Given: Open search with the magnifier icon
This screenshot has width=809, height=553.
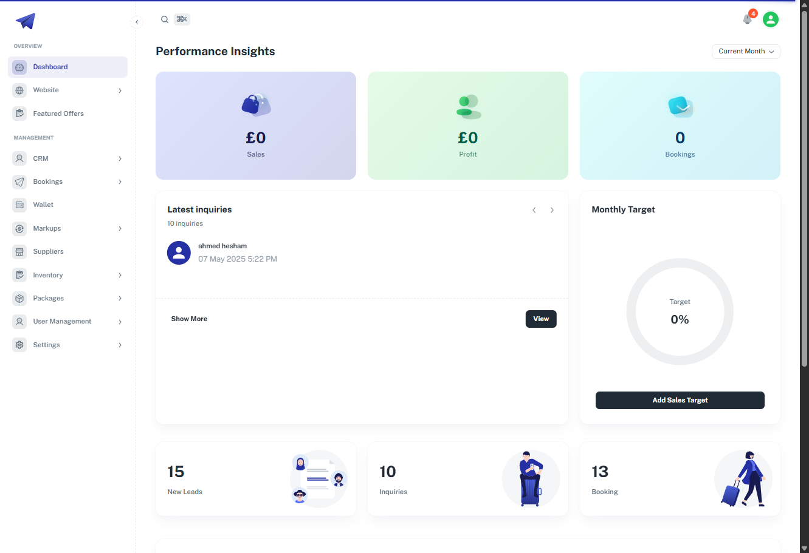Looking at the screenshot, I should [165, 19].
